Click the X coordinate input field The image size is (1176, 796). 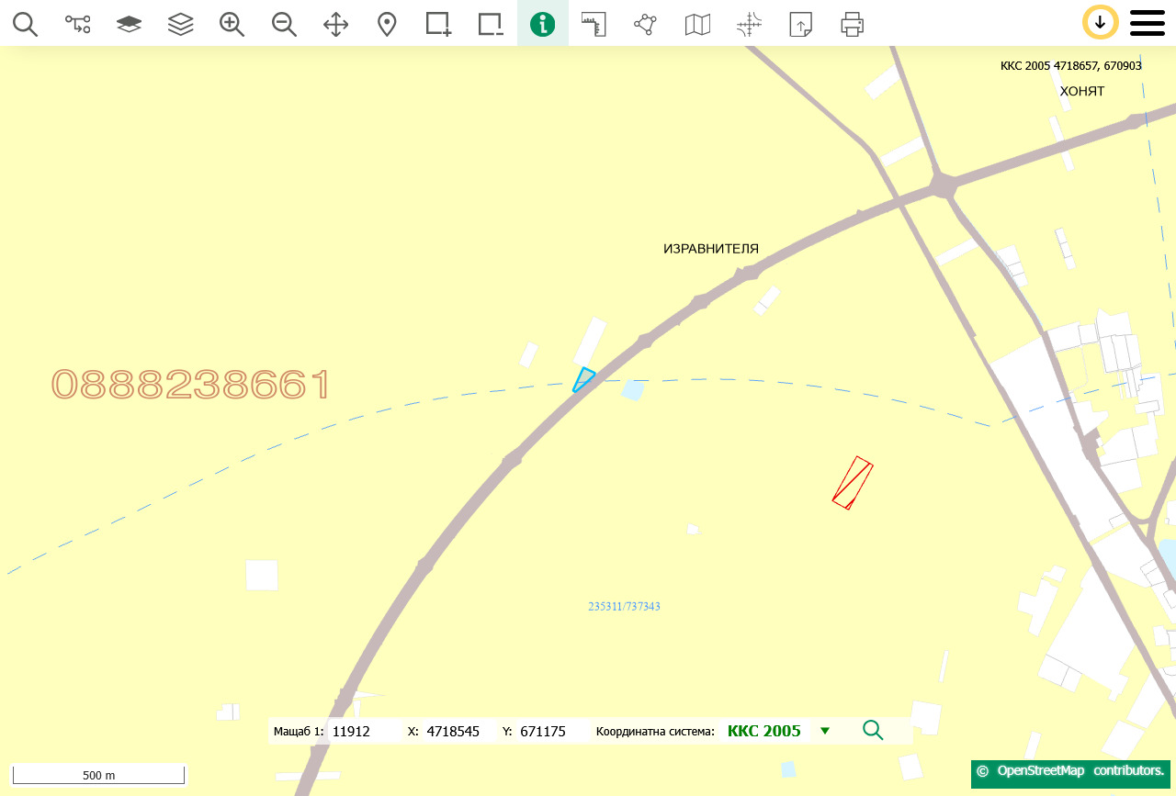tap(457, 732)
